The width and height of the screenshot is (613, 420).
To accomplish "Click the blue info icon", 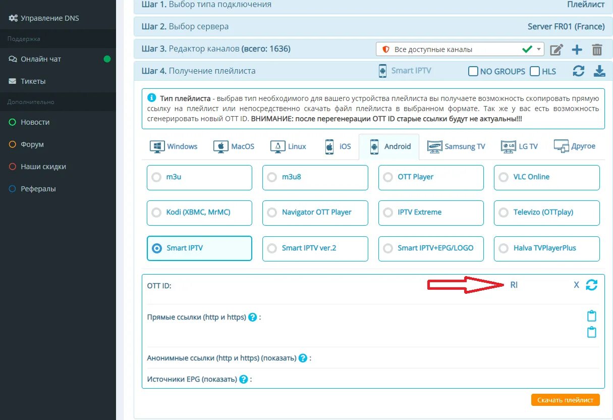I will [x=151, y=98].
